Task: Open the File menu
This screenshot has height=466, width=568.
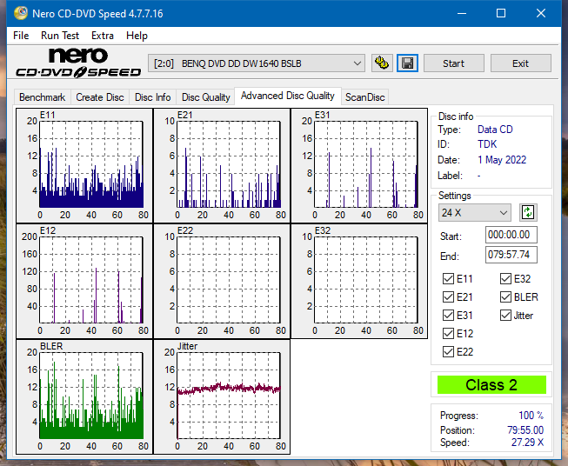Action: tap(21, 36)
